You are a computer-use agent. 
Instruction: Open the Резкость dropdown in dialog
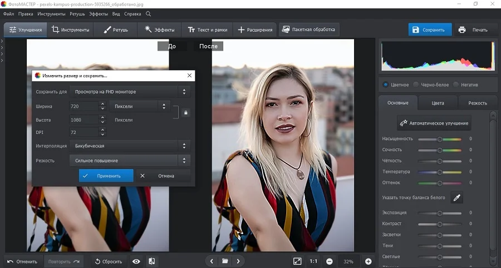tap(130, 161)
